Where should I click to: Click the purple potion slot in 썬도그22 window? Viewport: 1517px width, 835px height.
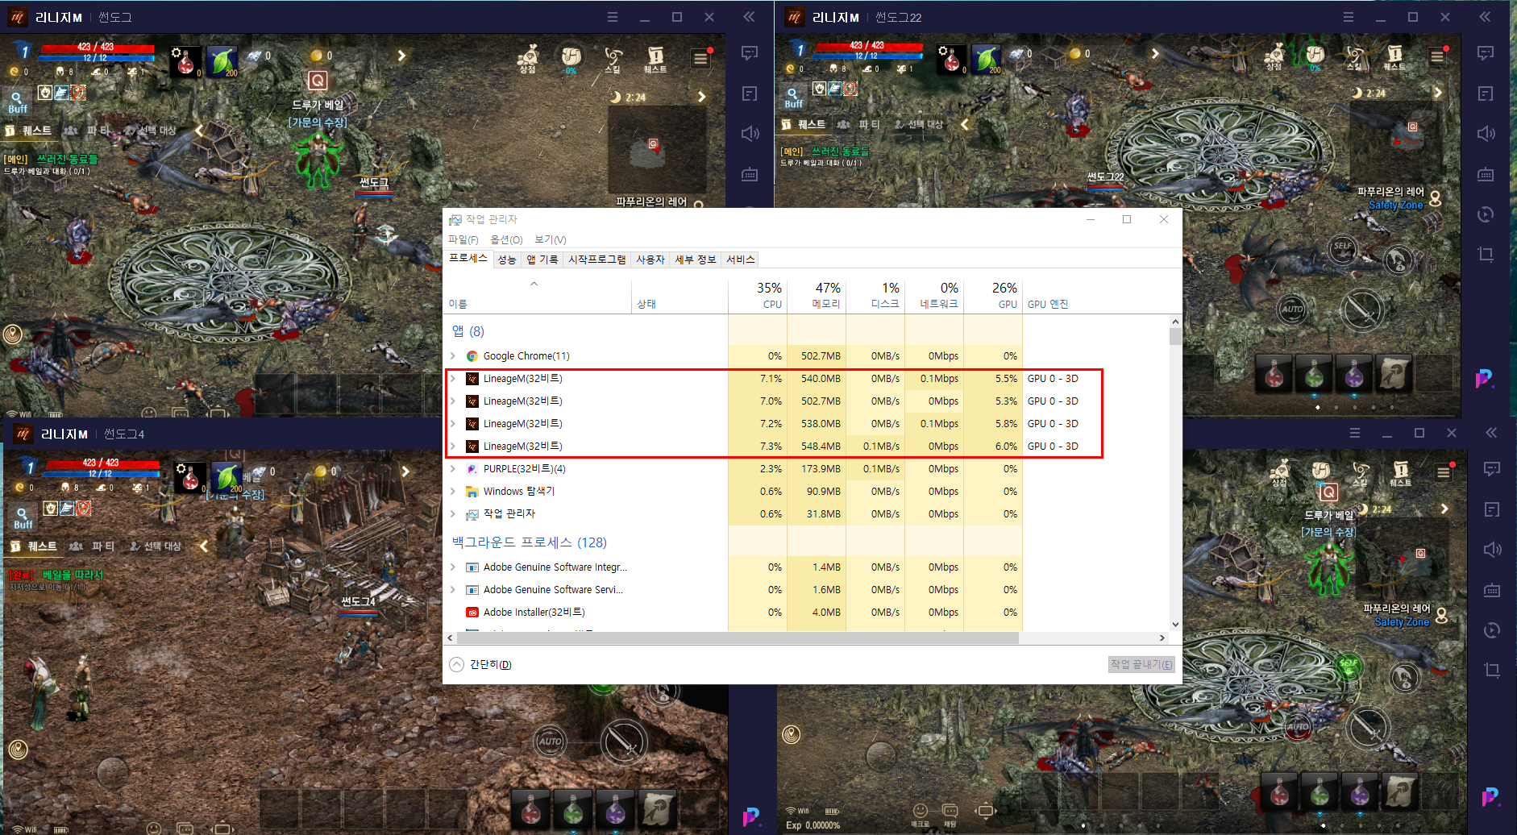1354,374
